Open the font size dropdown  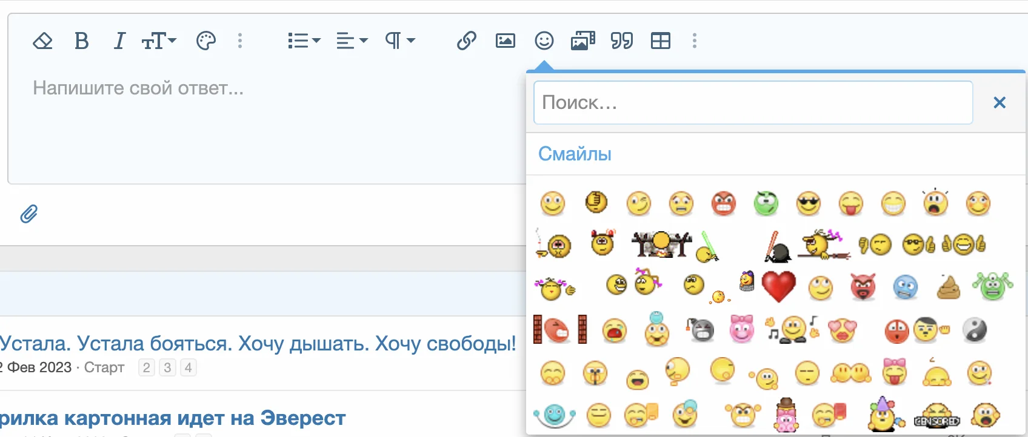coord(159,41)
